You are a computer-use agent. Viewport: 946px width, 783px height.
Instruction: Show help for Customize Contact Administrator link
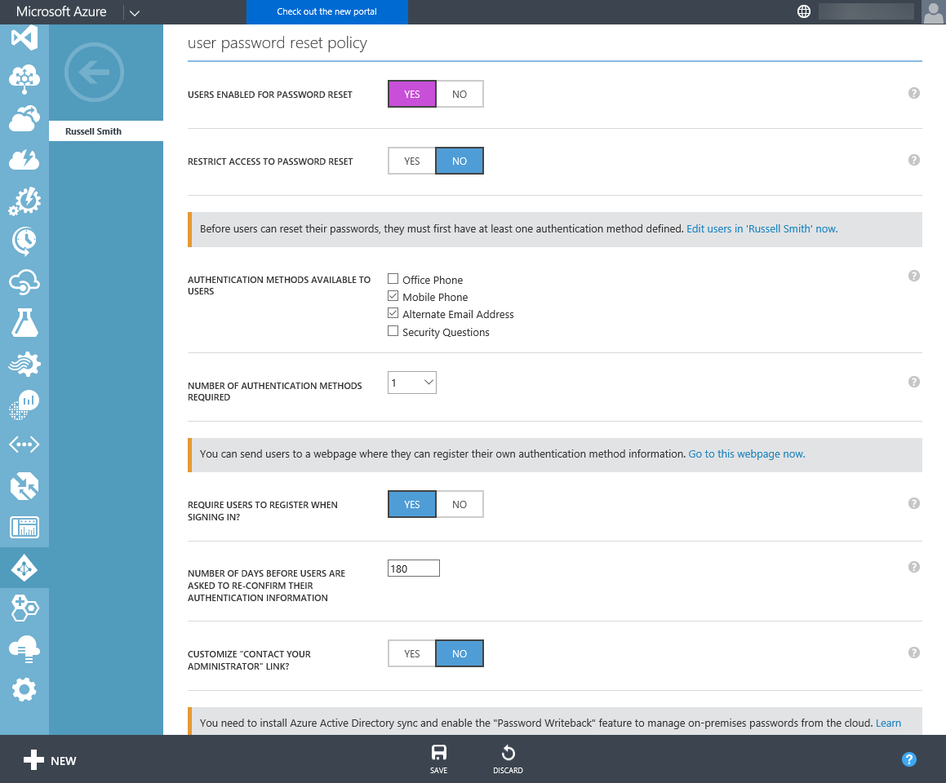coord(914,652)
